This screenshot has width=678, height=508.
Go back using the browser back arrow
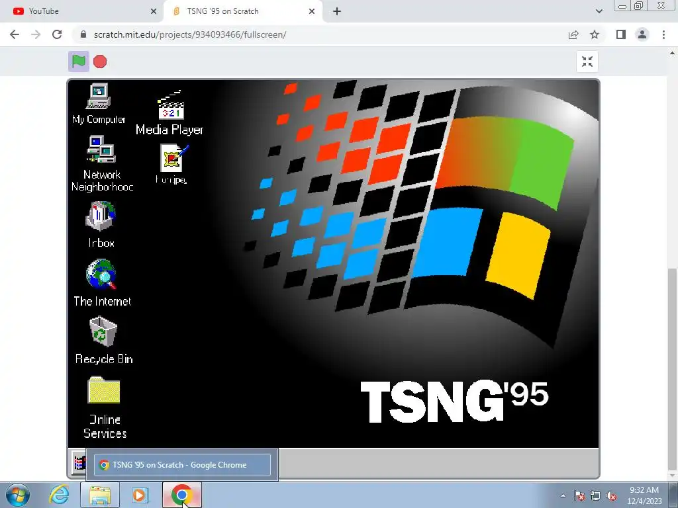(15, 34)
